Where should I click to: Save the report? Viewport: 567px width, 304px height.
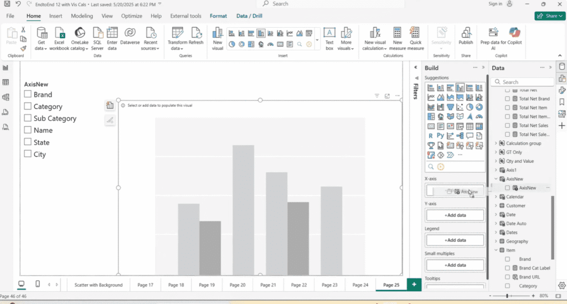coord(7,4)
